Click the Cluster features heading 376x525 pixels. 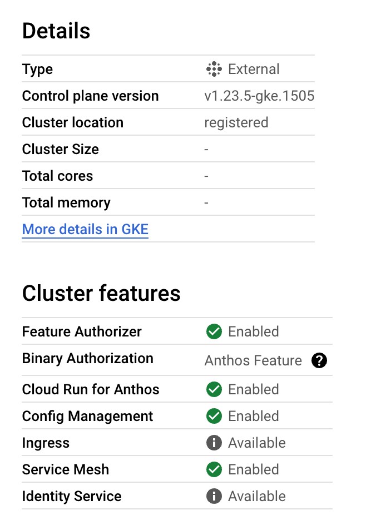[101, 293]
